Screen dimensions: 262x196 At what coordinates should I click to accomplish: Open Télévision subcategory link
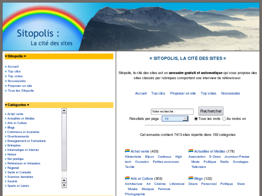(199, 167)
